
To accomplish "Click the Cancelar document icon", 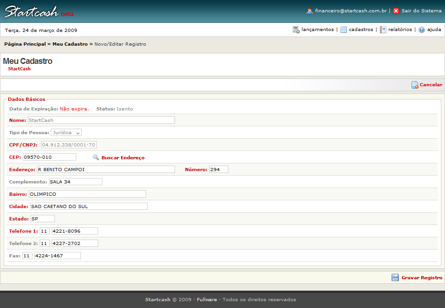I will [415, 85].
